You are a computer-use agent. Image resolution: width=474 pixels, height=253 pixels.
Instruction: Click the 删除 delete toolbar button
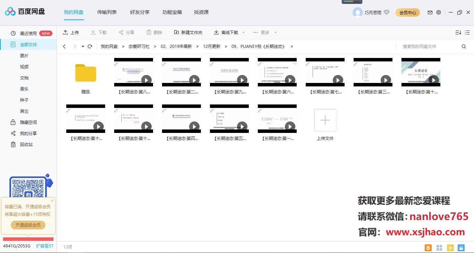[x=154, y=32]
